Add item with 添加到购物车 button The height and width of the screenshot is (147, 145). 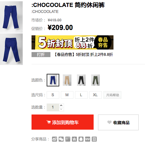[62, 122]
